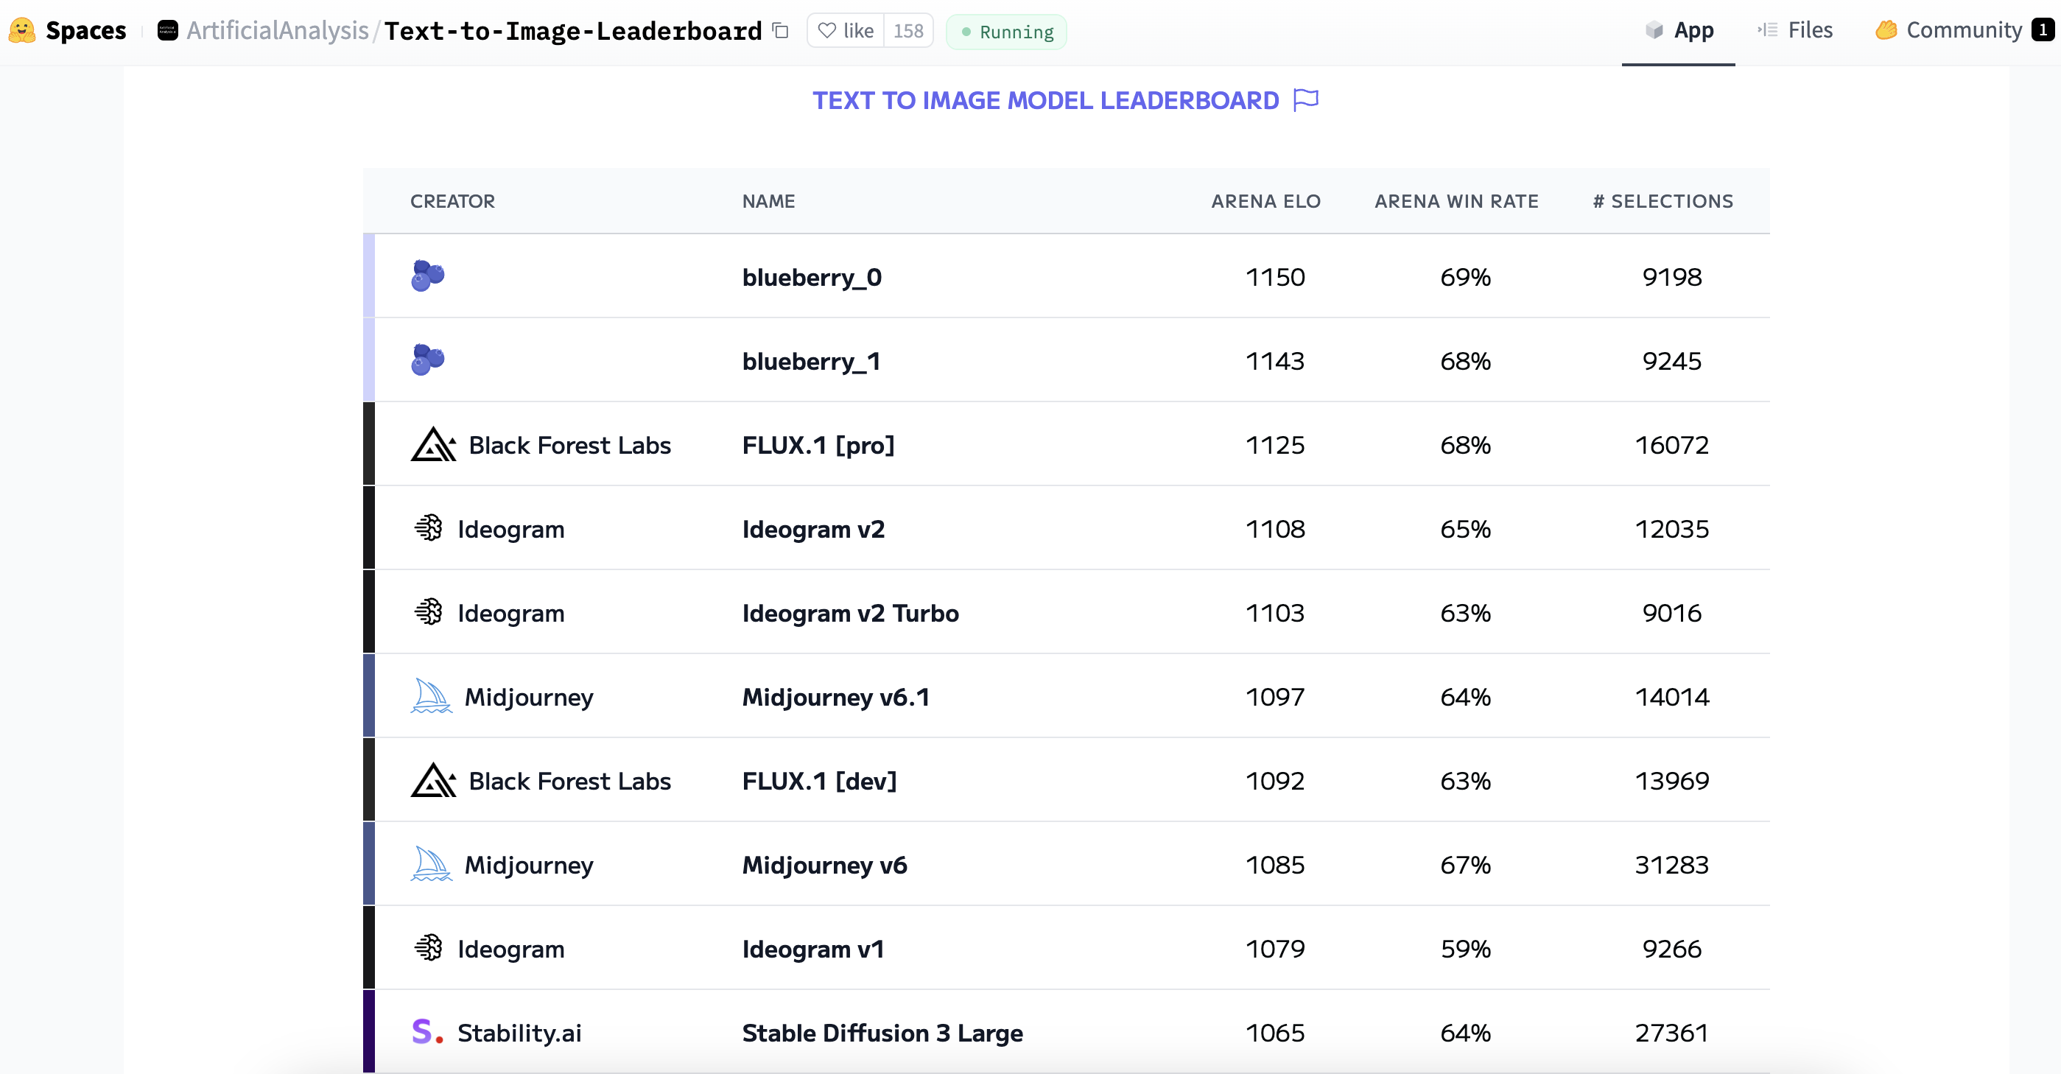Screen dimensions: 2061x1074
Task: Open the App tab
Action: [x=1679, y=31]
